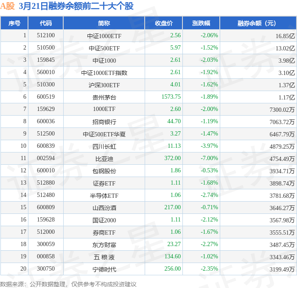Image resolution: width=297 pixels, height=288 pixels.
Task: Click closing price 4.01
Action: point(175,84)
